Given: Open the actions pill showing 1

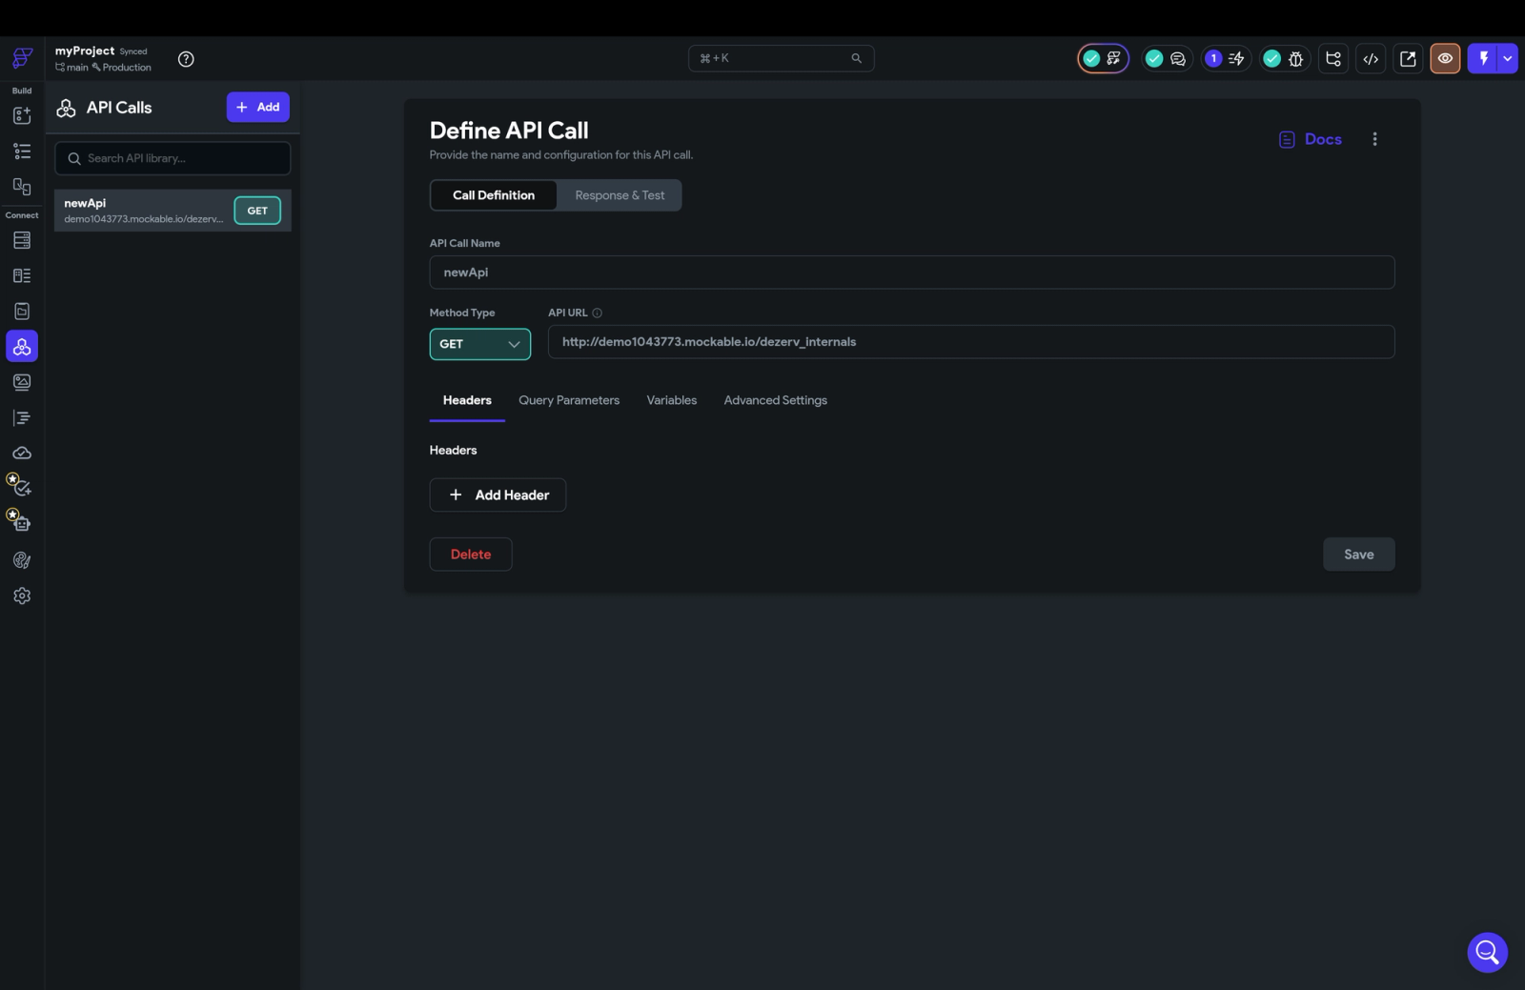Looking at the screenshot, I should tap(1225, 58).
